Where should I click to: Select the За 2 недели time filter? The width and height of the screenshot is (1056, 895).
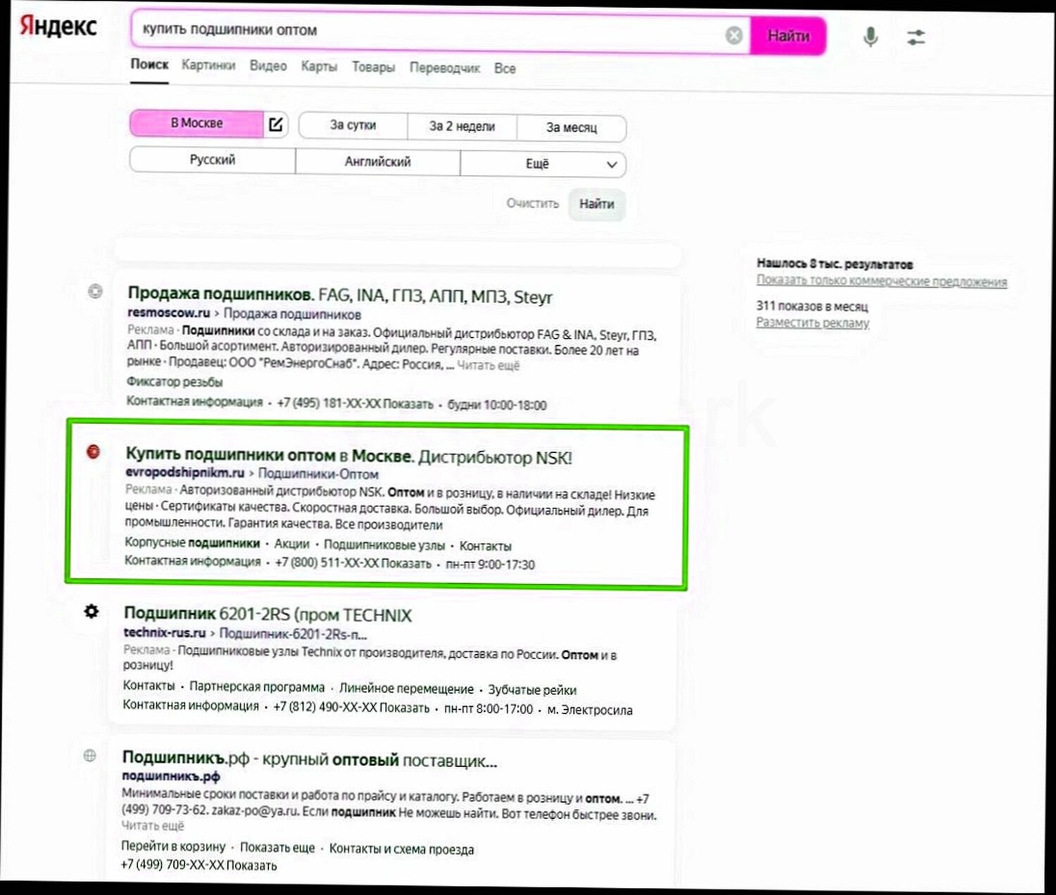tap(462, 127)
